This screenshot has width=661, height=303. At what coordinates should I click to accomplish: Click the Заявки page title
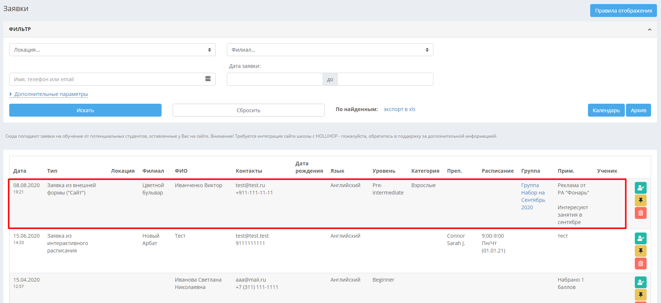pyautogui.click(x=16, y=8)
